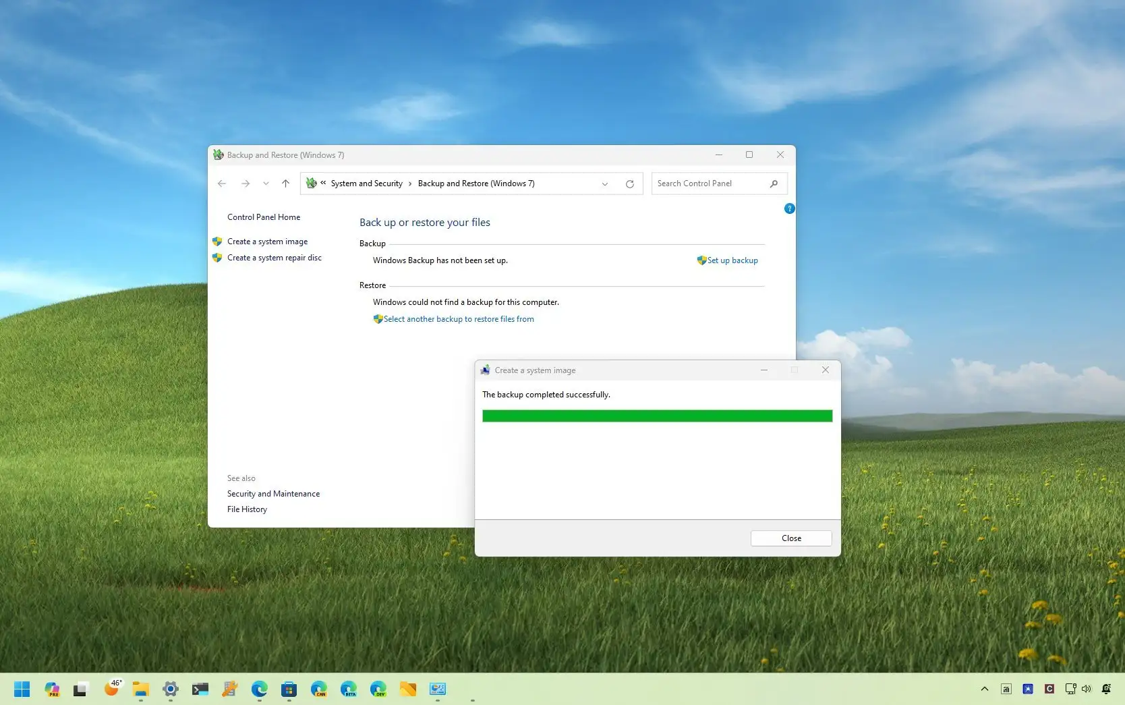Open Task View on the taskbar
The height and width of the screenshot is (705, 1125).
point(81,689)
